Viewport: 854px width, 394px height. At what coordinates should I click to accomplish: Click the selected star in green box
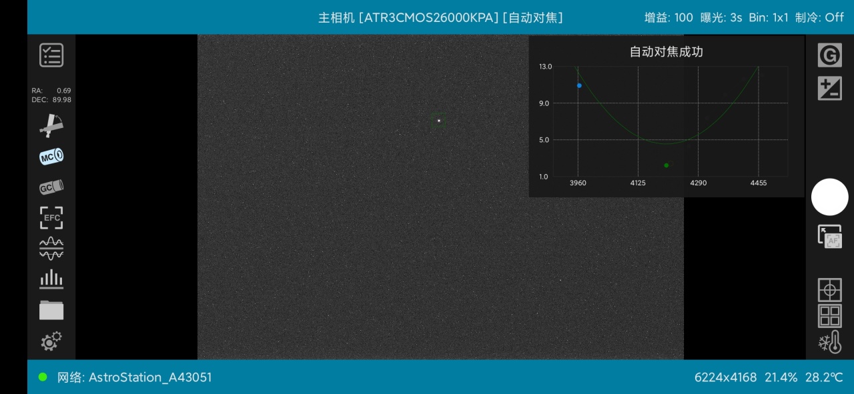pyautogui.click(x=439, y=121)
